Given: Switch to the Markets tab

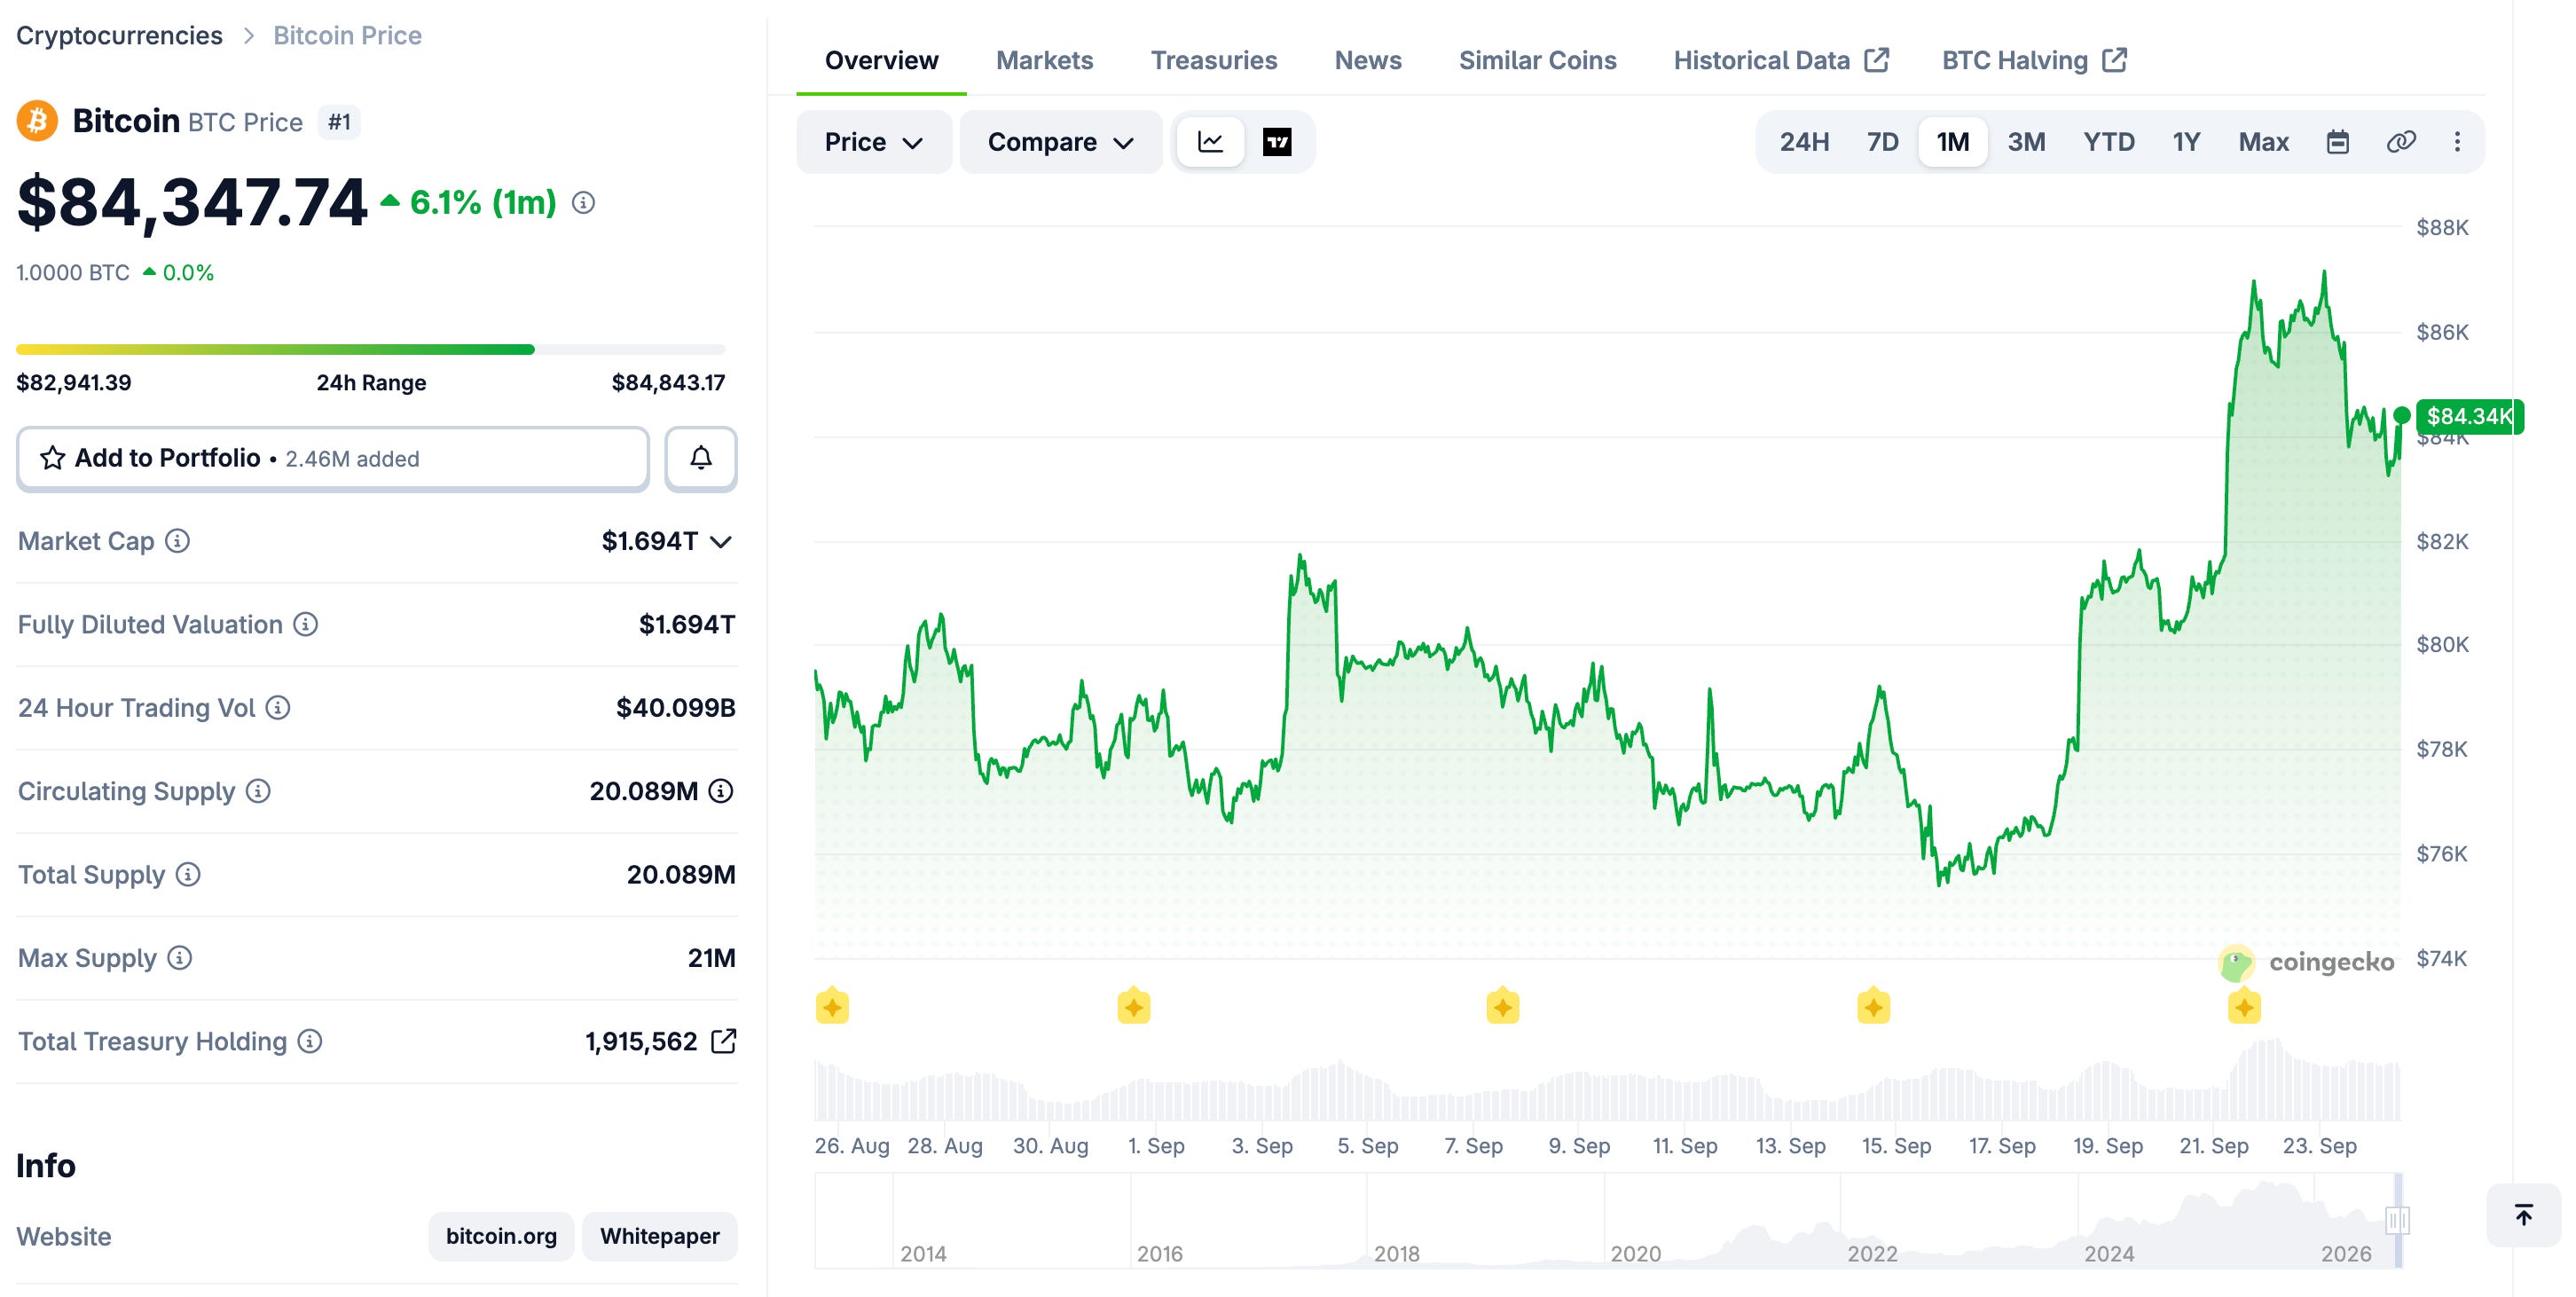Looking at the screenshot, I should (1044, 60).
